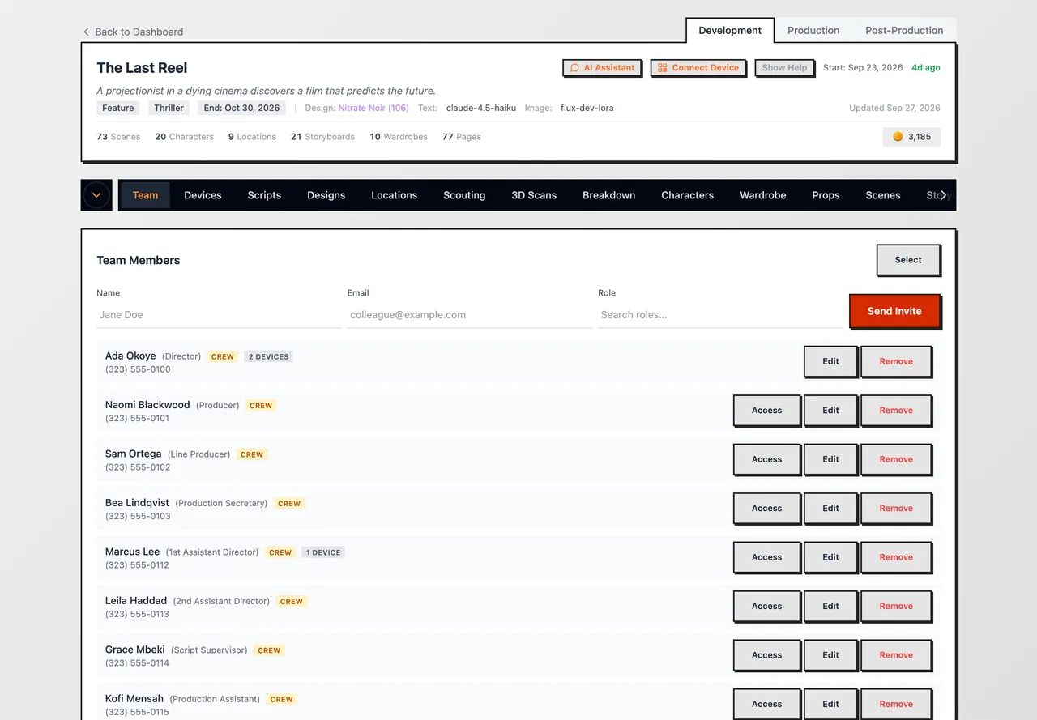Switch to the Production tab
Image resolution: width=1037 pixels, height=720 pixels.
[x=813, y=30]
